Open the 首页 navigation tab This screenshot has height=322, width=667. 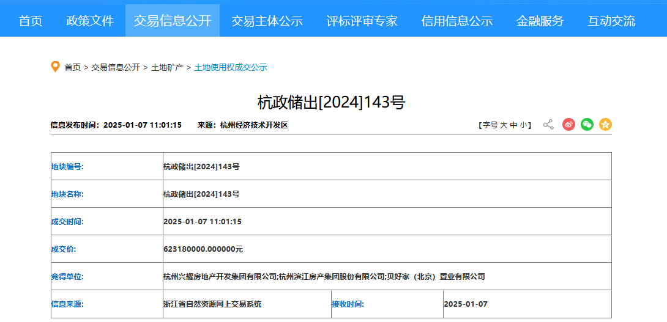click(x=31, y=21)
